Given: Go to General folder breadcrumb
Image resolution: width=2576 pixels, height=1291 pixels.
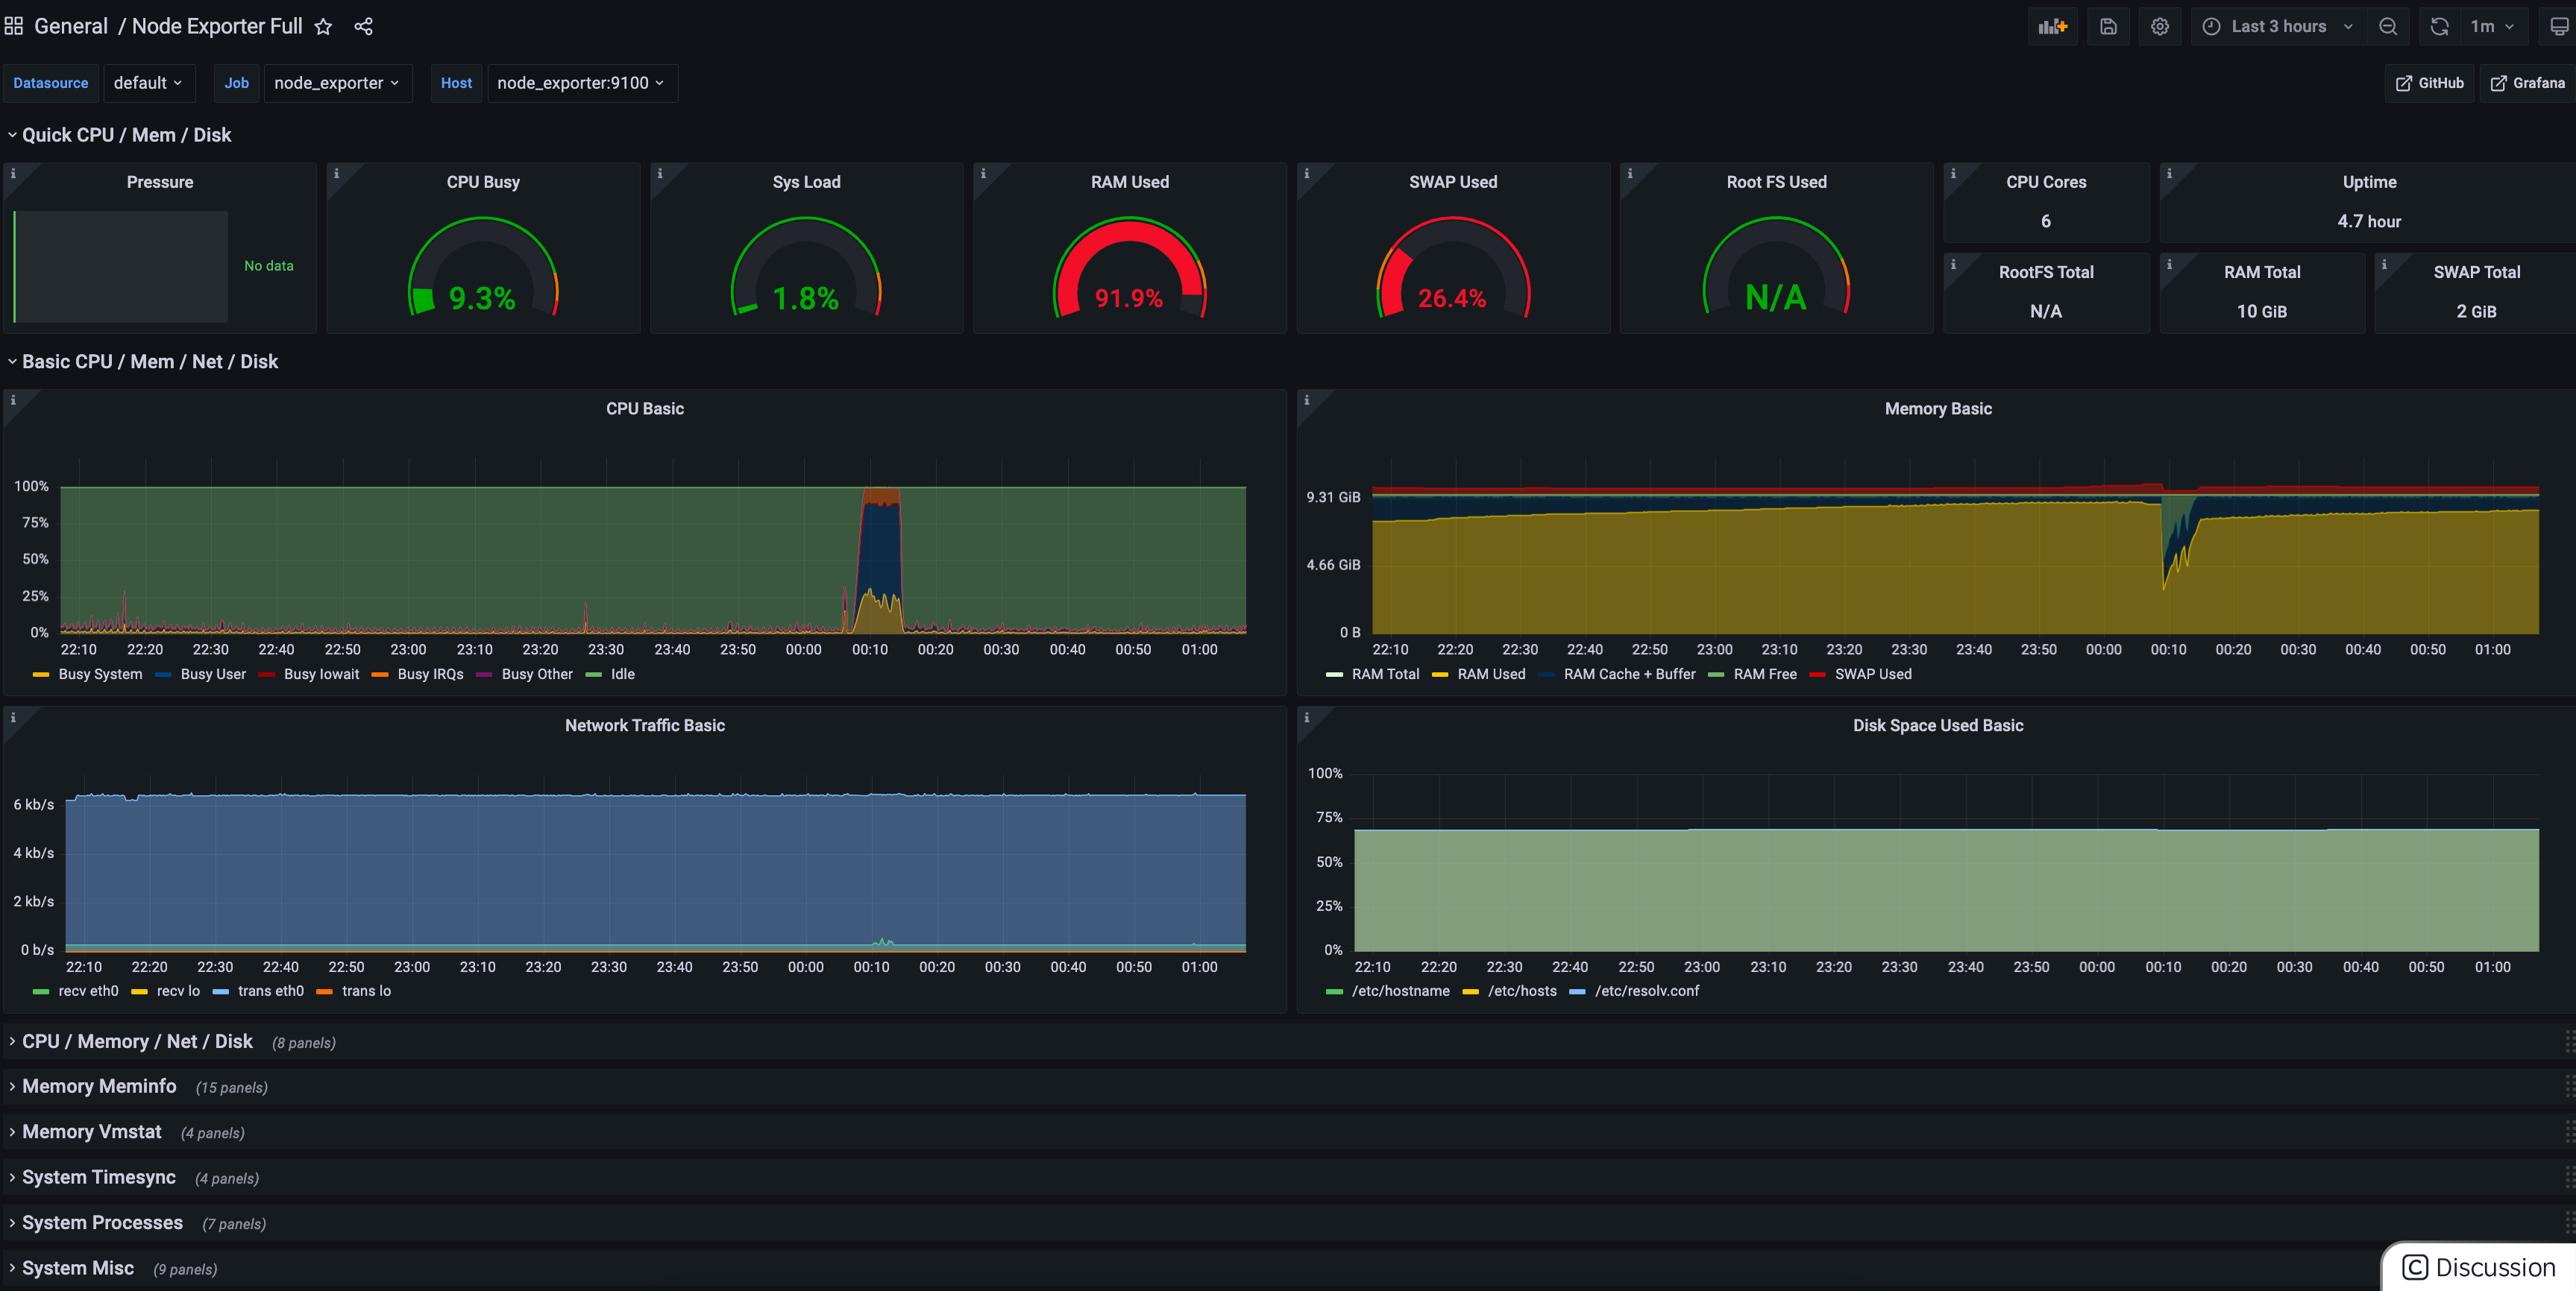Looking at the screenshot, I should 71,27.
